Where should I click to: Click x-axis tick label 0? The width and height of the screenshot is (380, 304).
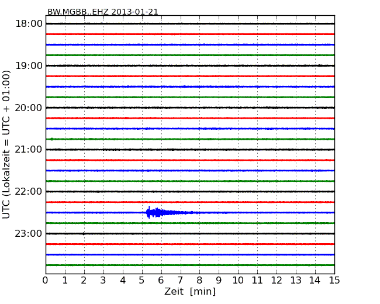click(x=46, y=281)
